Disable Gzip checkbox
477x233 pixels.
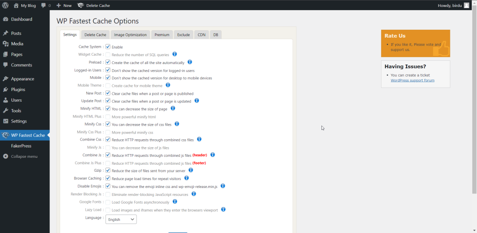(x=108, y=171)
